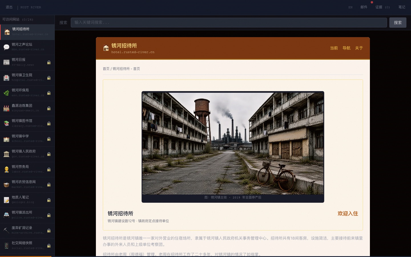
Task: Open the 笔记 menu in top bar
Action: point(402,7)
